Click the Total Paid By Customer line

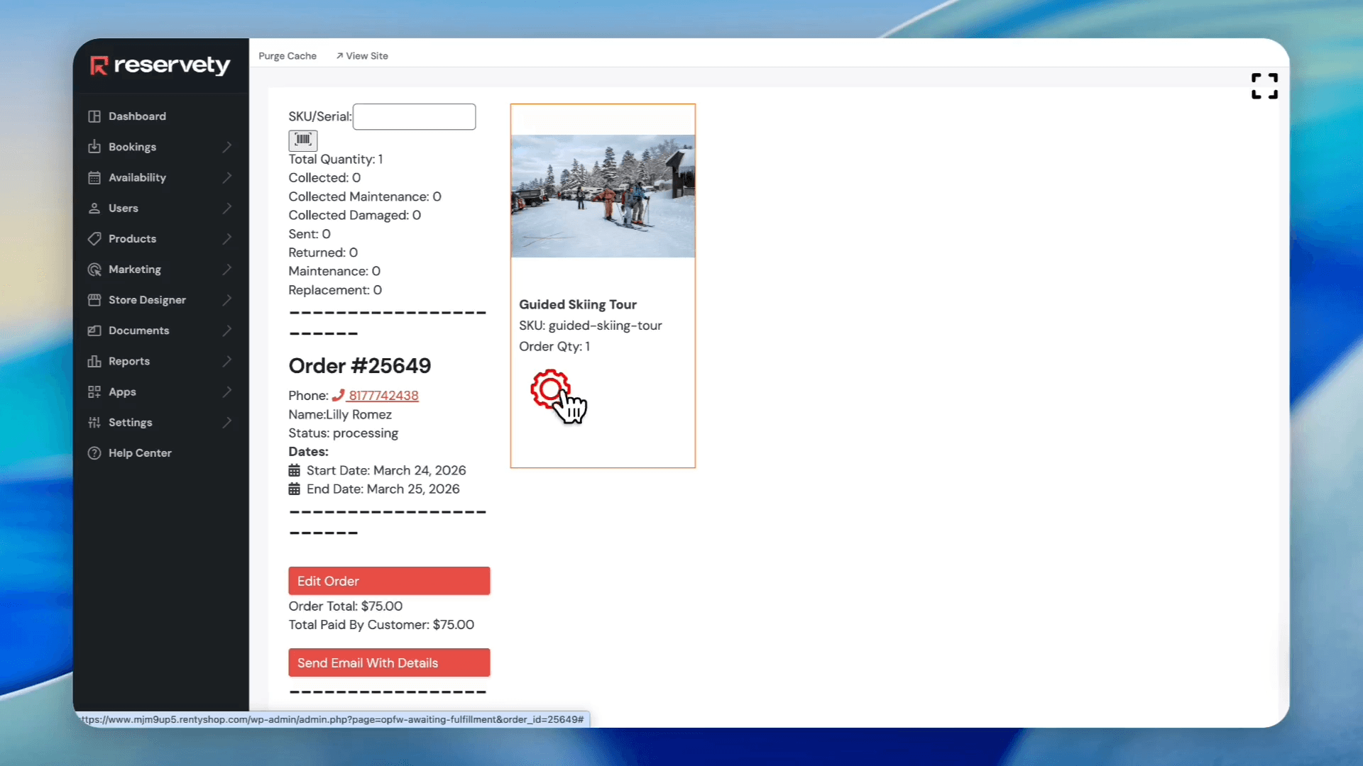381,625
